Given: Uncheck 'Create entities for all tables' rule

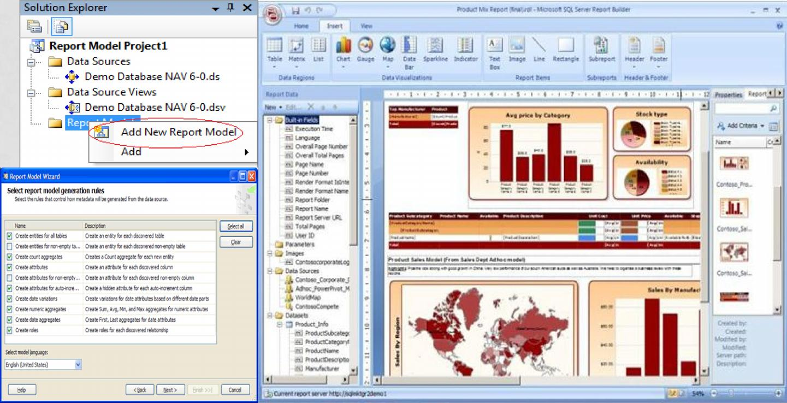Looking at the screenshot, I should click(x=10, y=236).
